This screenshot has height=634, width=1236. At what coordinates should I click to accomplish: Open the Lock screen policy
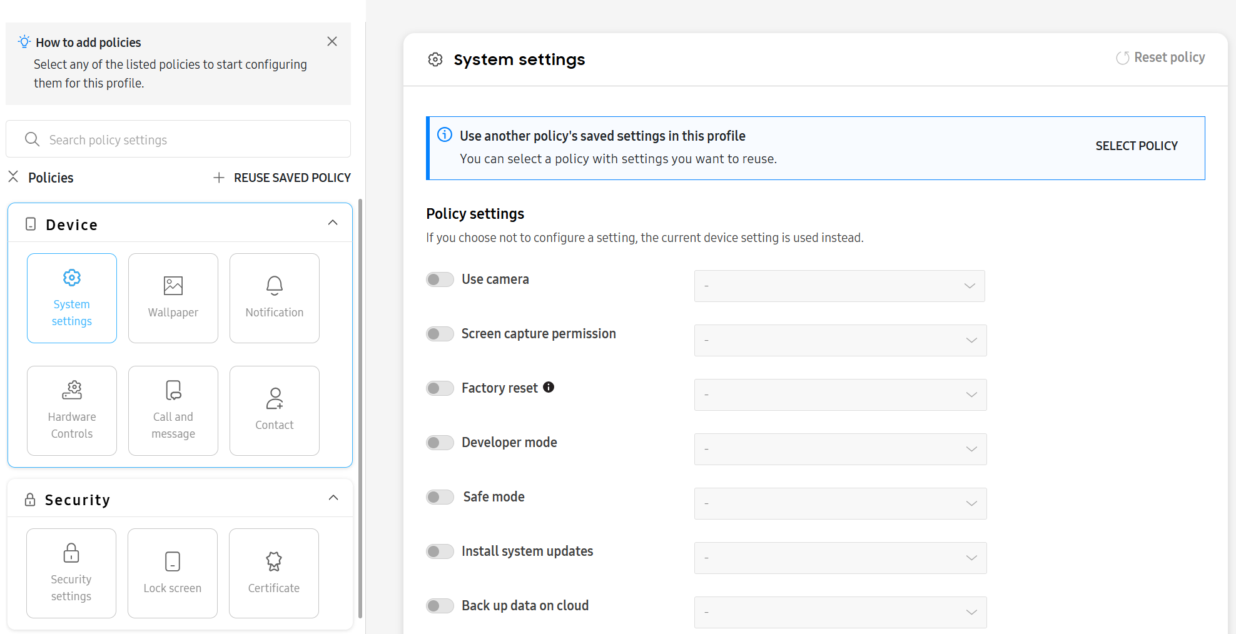click(x=172, y=573)
